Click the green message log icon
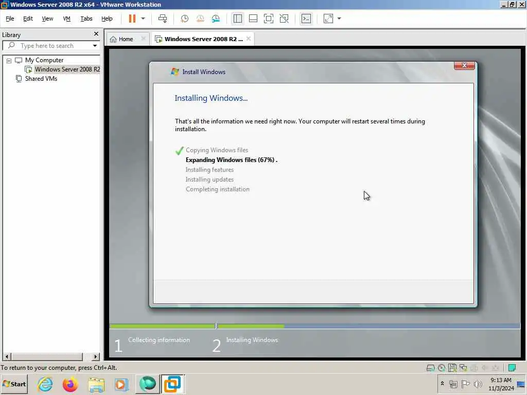 (x=512, y=368)
